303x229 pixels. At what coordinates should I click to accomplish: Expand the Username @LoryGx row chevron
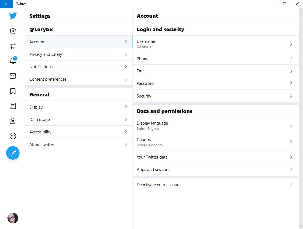291,44
